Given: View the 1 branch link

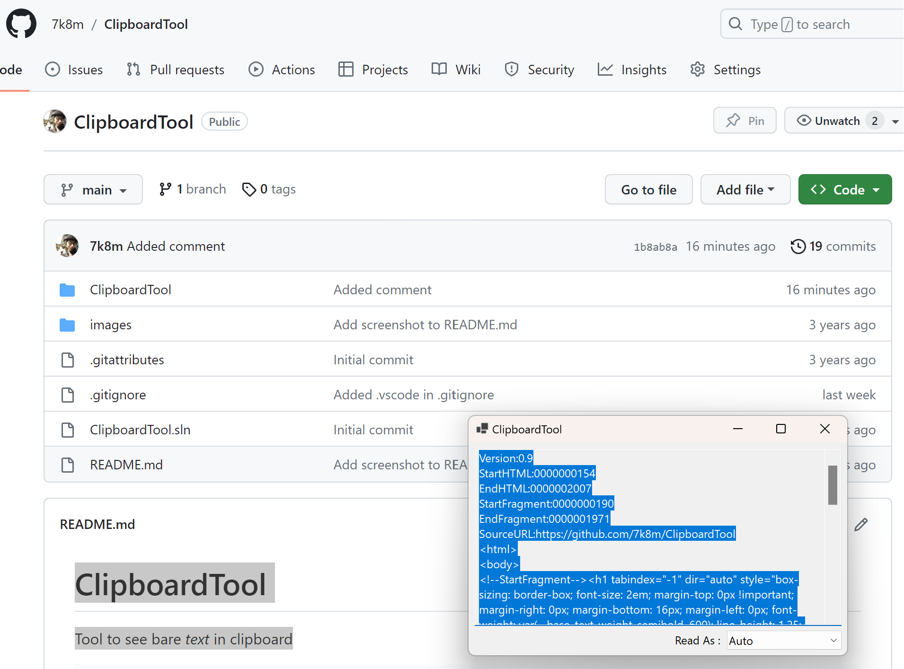Looking at the screenshot, I should 193,189.
